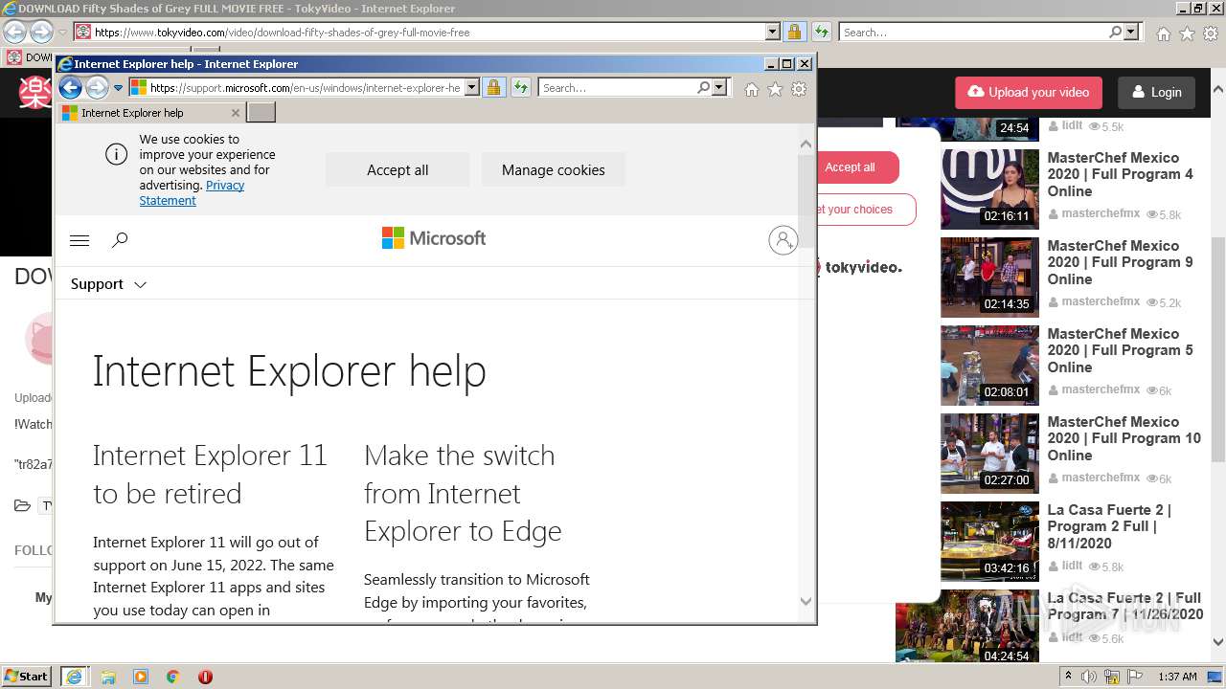1226x689 pixels.
Task: Click Internet Explorer taskbar icon
Action: pos(74,677)
